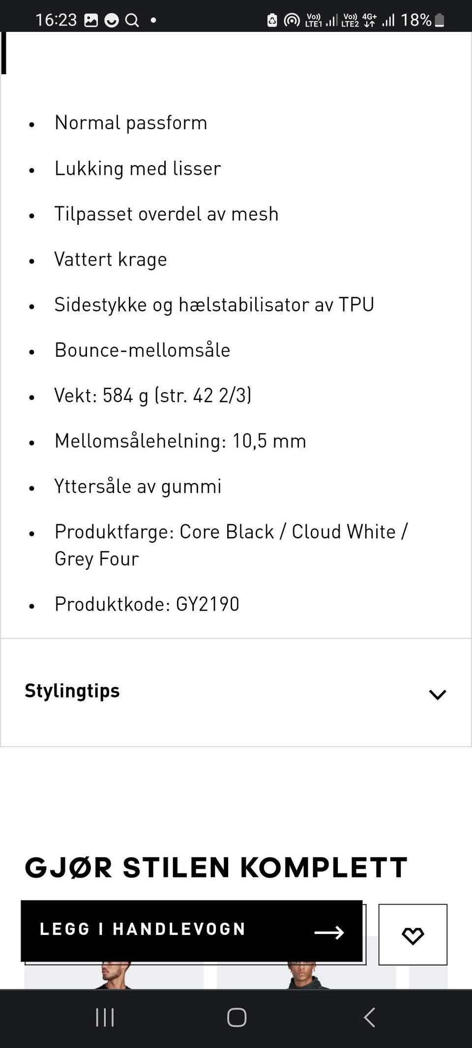This screenshot has width=472, height=1048.
Task: Tap the product code GY2190 text
Action: (147, 604)
